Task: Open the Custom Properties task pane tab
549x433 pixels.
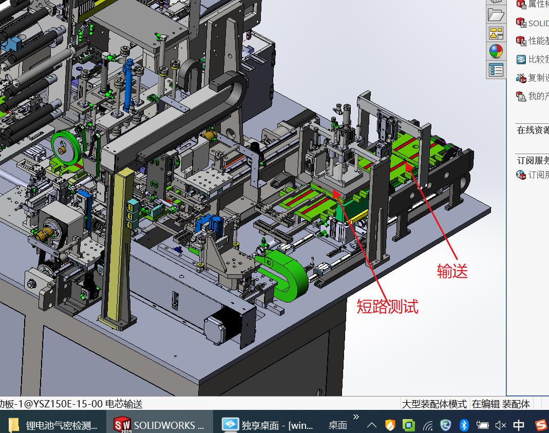Action: [496, 70]
